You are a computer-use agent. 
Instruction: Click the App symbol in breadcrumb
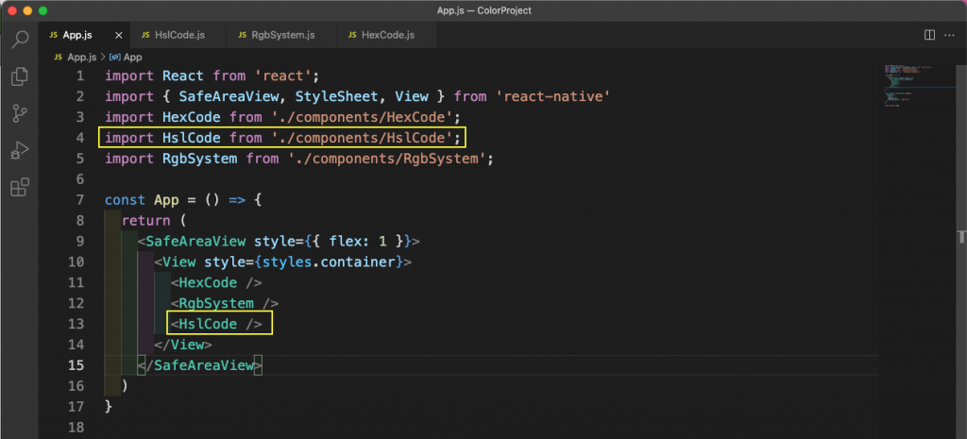point(126,57)
